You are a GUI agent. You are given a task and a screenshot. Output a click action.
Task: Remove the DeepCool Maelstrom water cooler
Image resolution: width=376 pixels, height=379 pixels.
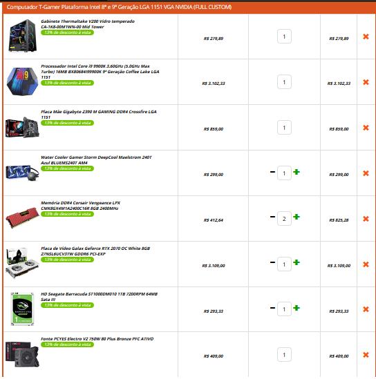click(366, 173)
